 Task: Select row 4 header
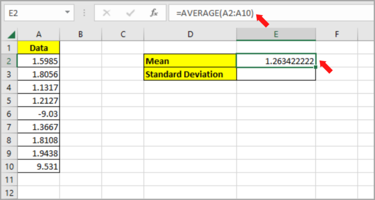coord(9,87)
